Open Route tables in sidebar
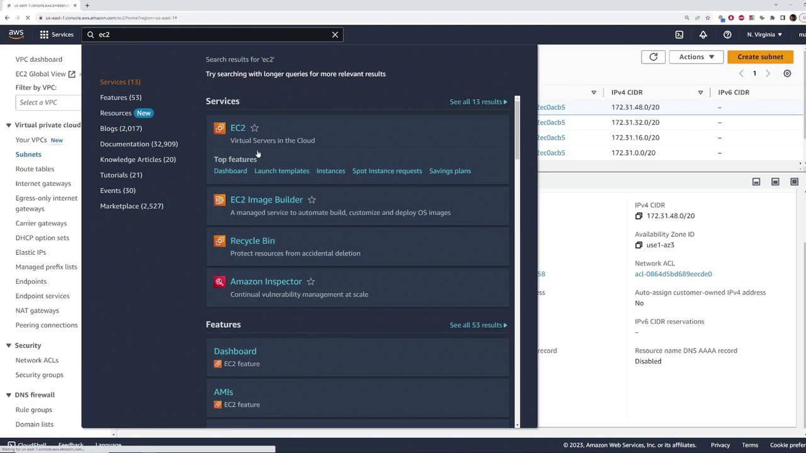This screenshot has height=453, width=806. coord(35,169)
